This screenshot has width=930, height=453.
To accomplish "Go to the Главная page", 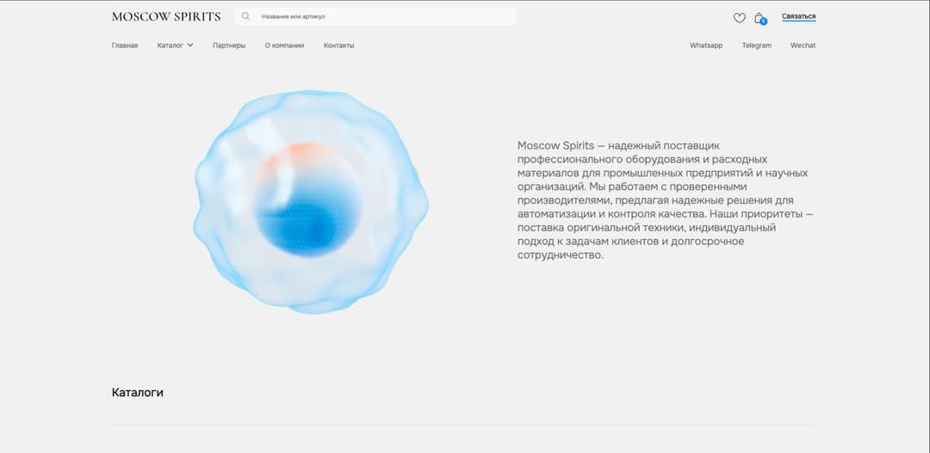I will pyautogui.click(x=125, y=46).
